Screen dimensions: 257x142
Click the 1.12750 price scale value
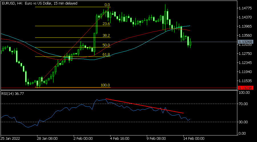point(245,53)
